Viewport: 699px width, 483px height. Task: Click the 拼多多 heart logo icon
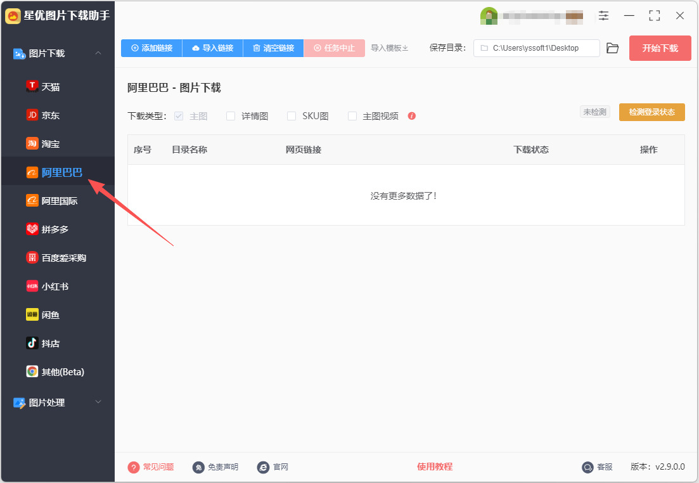[32, 229]
